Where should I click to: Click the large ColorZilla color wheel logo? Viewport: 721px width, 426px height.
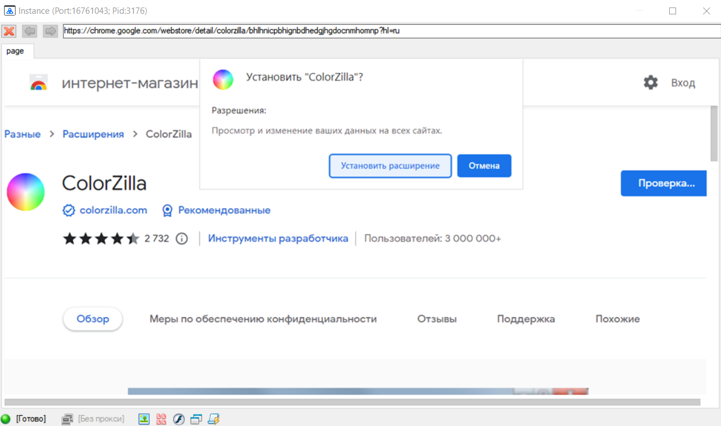[x=25, y=192]
